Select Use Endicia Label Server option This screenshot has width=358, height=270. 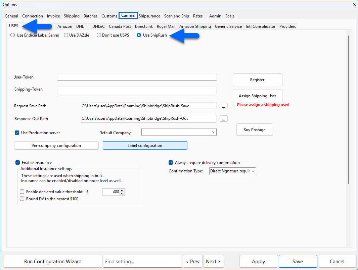point(13,35)
